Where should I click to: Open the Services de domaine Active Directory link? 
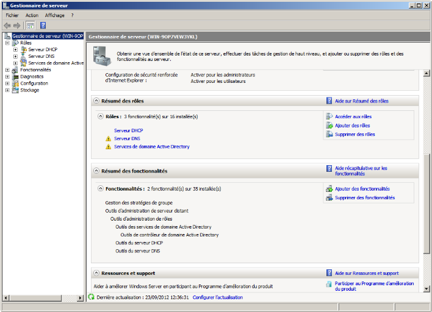(151, 147)
